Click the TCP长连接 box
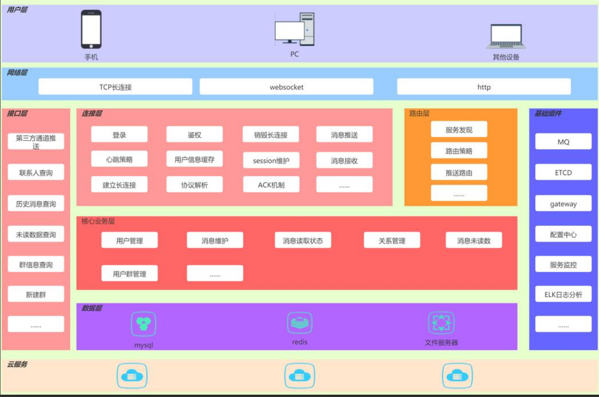The height and width of the screenshot is (397, 599). [x=115, y=87]
